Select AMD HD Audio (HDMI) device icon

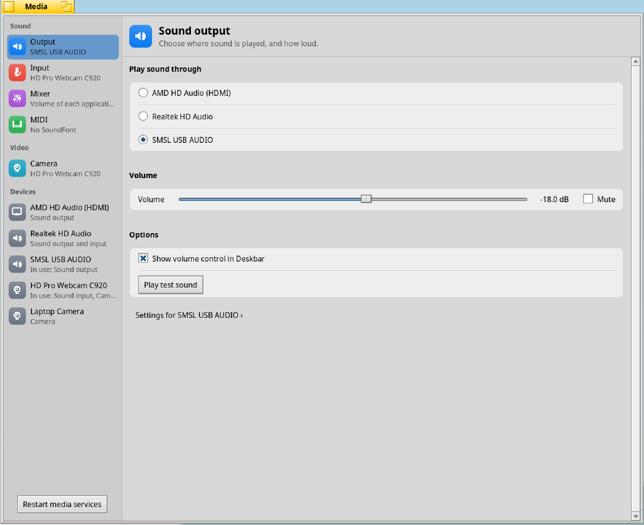coord(17,212)
